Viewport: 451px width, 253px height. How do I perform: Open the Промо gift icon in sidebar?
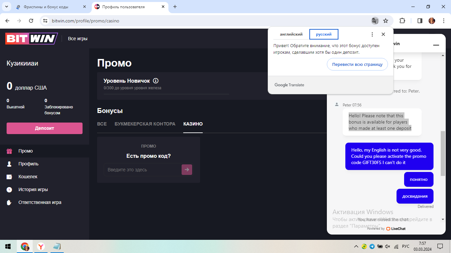9,151
